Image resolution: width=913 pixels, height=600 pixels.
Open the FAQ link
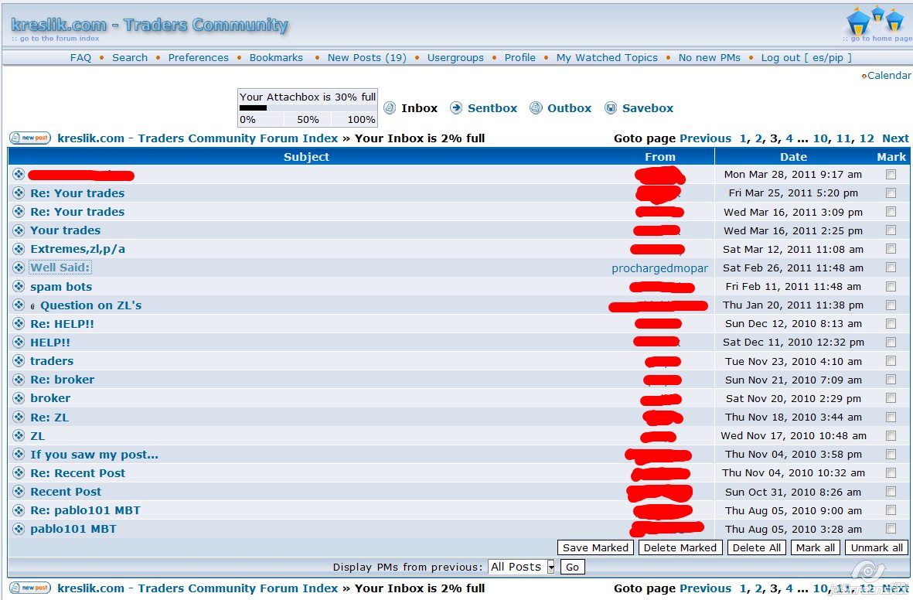pyautogui.click(x=80, y=58)
